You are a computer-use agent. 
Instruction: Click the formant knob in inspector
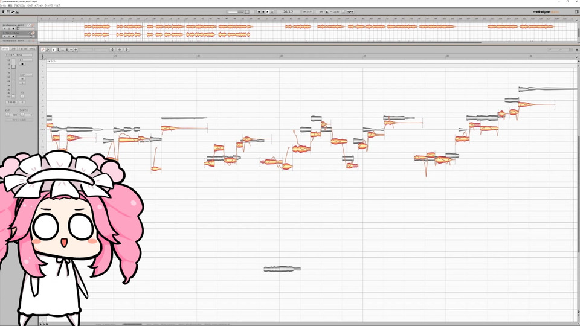[22, 115]
